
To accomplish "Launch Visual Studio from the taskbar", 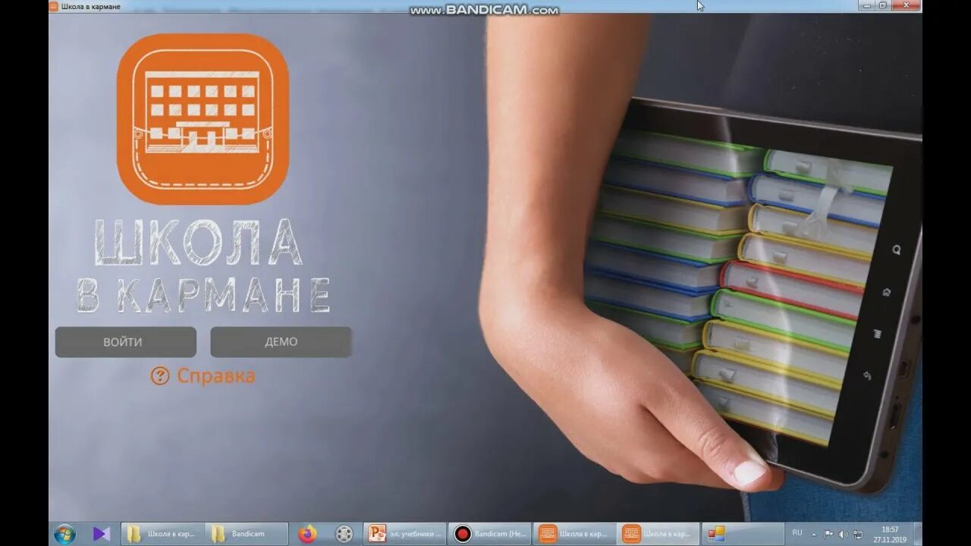I will point(101,534).
